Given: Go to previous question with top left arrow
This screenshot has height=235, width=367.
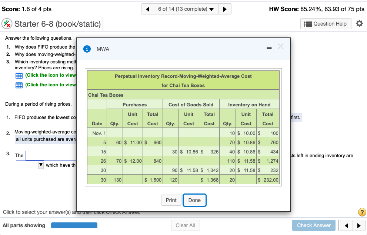Looking at the screenshot, I should click(x=148, y=9).
